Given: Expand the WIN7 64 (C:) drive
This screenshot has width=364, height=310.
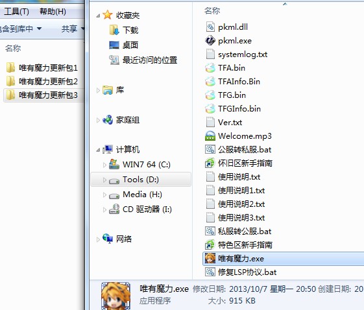Looking at the screenshot, I should coord(104,165).
